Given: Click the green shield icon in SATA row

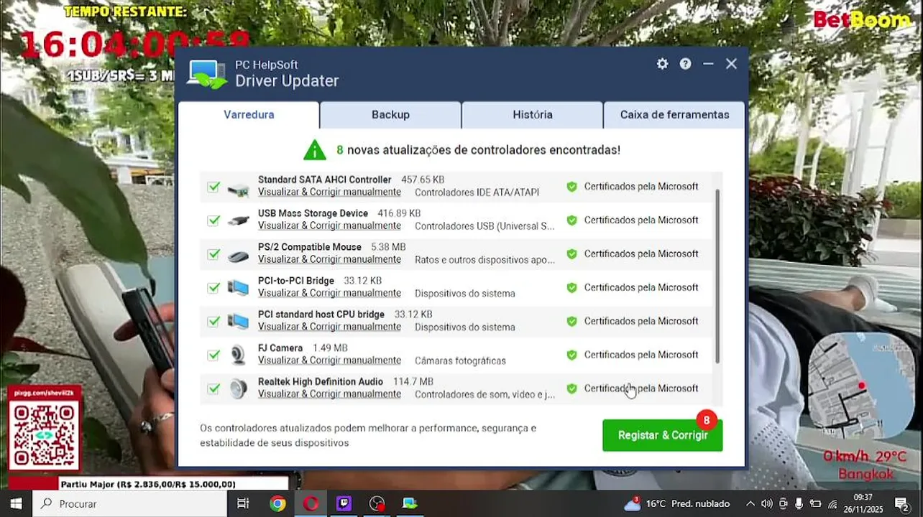Looking at the screenshot, I should 571,187.
